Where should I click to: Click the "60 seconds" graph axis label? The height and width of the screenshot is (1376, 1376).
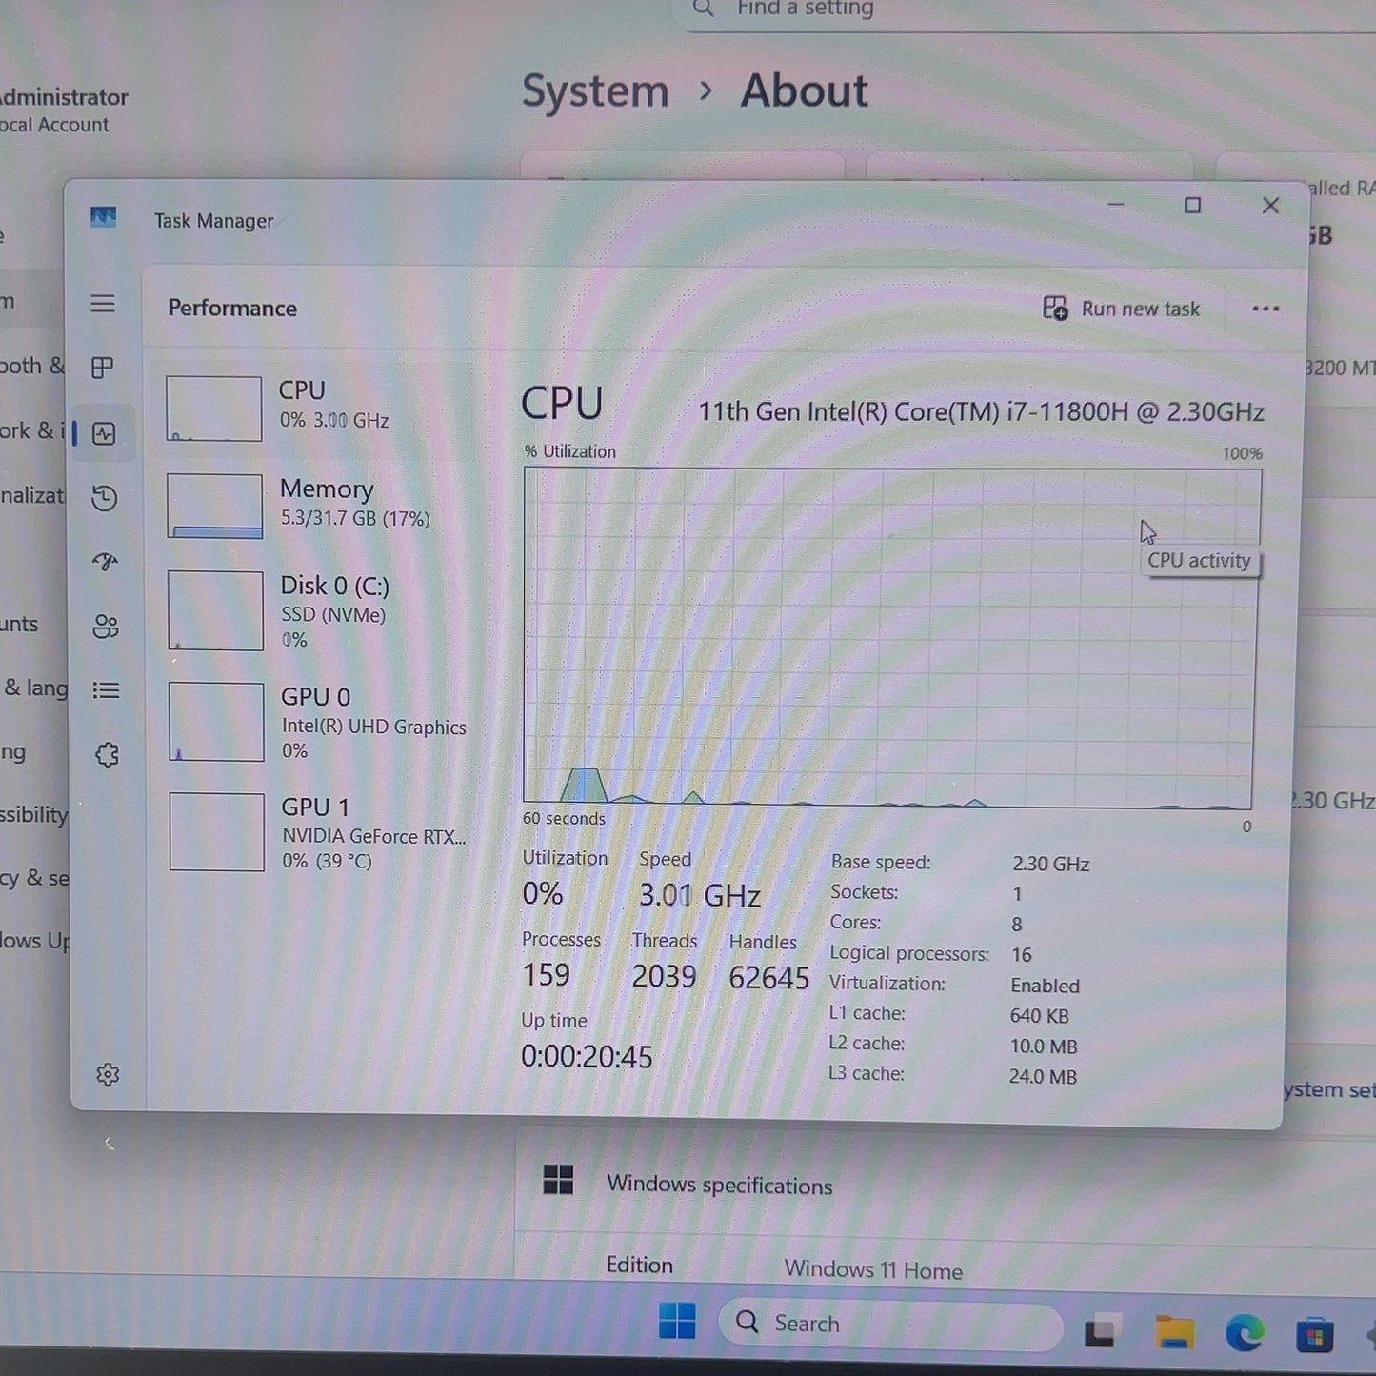click(x=564, y=818)
